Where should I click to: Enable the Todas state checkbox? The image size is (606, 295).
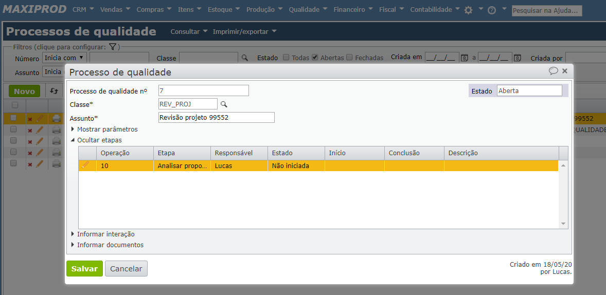pos(286,57)
